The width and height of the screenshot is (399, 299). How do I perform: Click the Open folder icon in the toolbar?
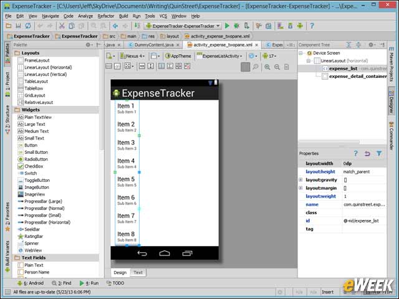(x=8, y=26)
